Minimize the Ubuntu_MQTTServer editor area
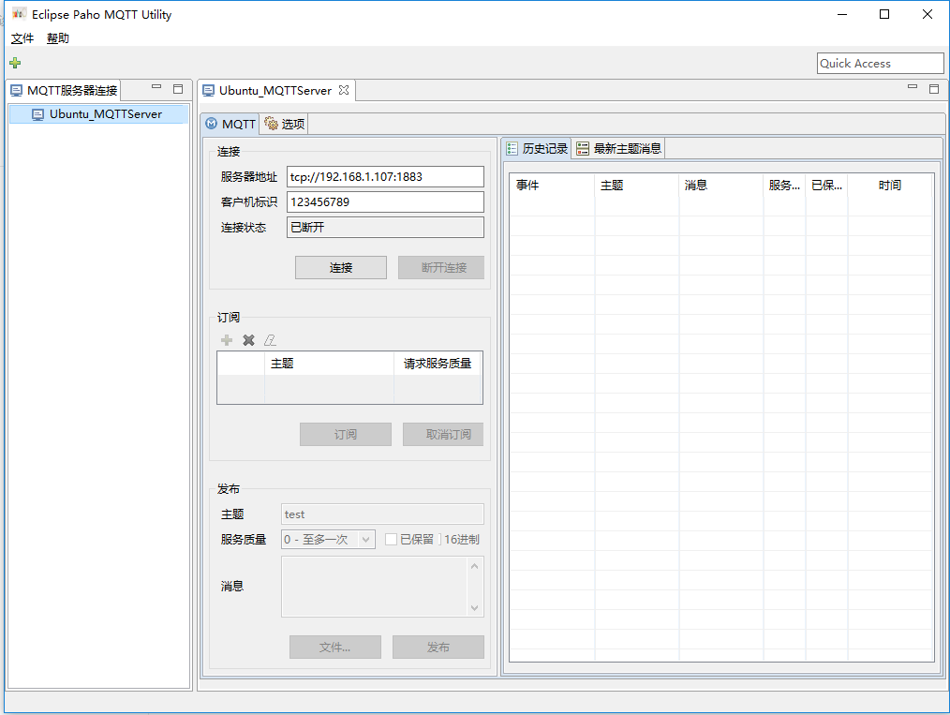The height and width of the screenshot is (715, 950). pos(913,87)
